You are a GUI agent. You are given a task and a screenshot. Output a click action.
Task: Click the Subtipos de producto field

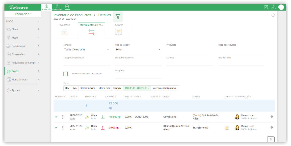point(87,63)
